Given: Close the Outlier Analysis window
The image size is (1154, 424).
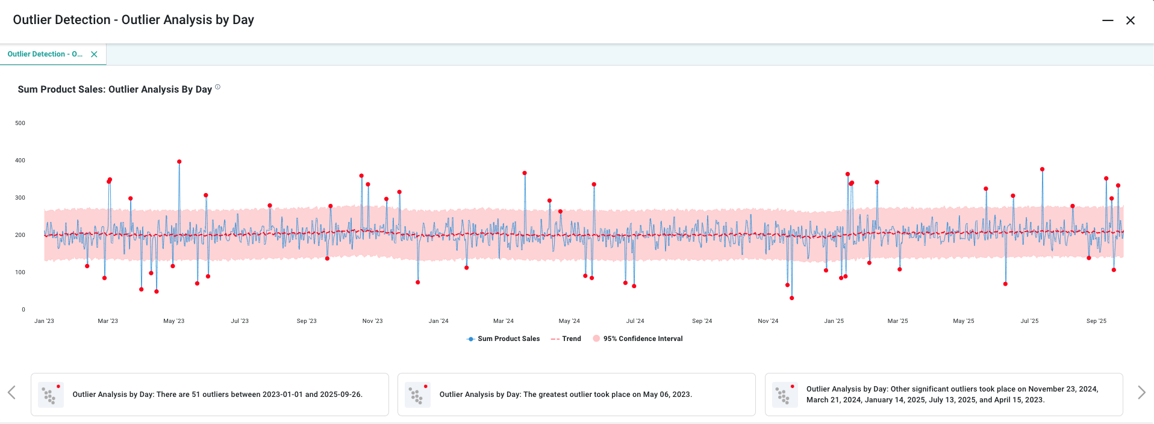Looking at the screenshot, I should tap(1131, 20).
